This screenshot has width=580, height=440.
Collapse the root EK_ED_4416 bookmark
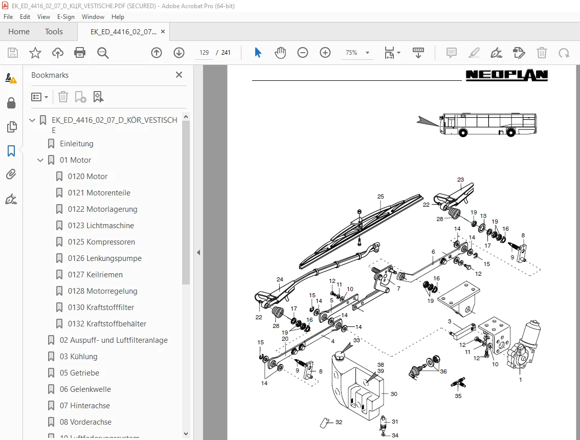32,120
